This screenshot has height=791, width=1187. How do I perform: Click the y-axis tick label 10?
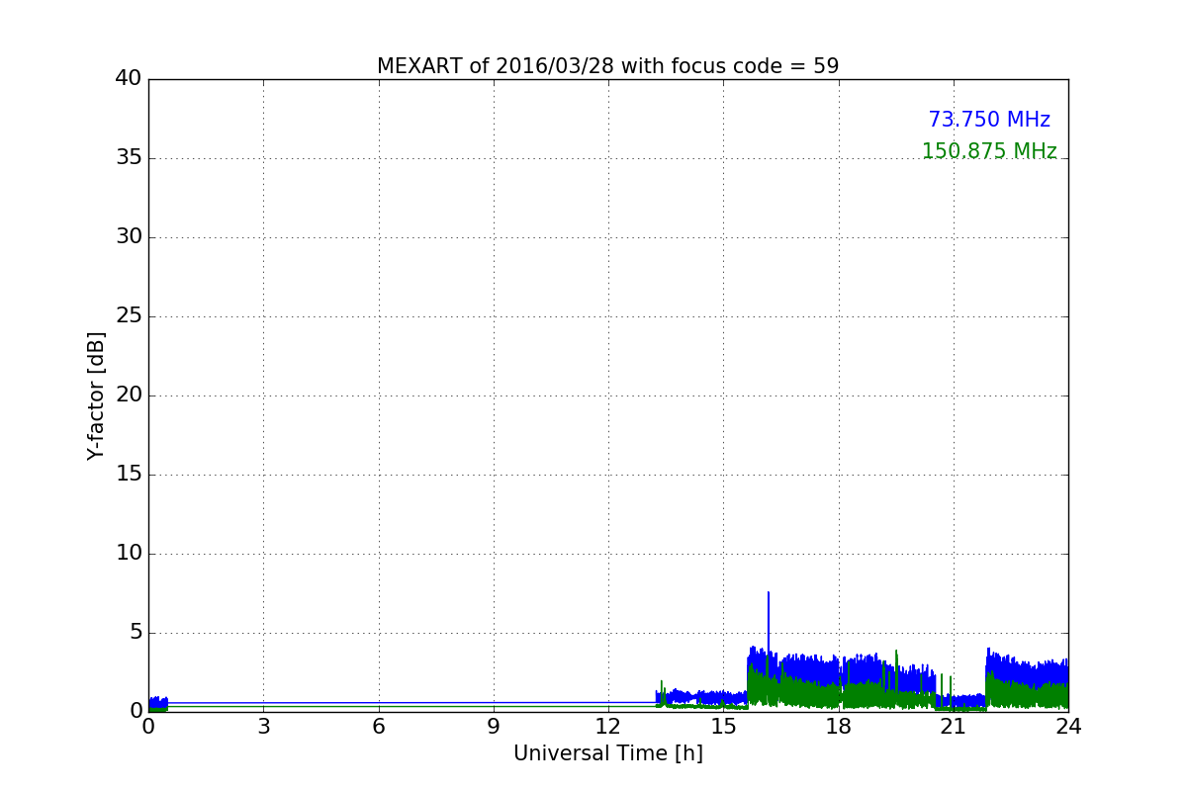[129, 554]
